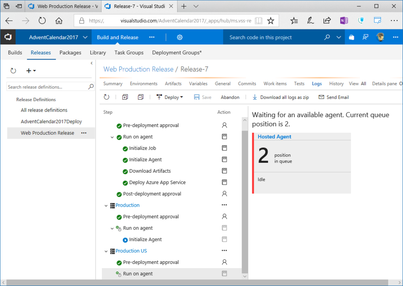Open the marketplace shopping bag icon
Viewport: 403px width, 286px height.
[351, 37]
